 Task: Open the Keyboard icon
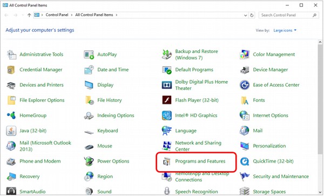pos(89,132)
